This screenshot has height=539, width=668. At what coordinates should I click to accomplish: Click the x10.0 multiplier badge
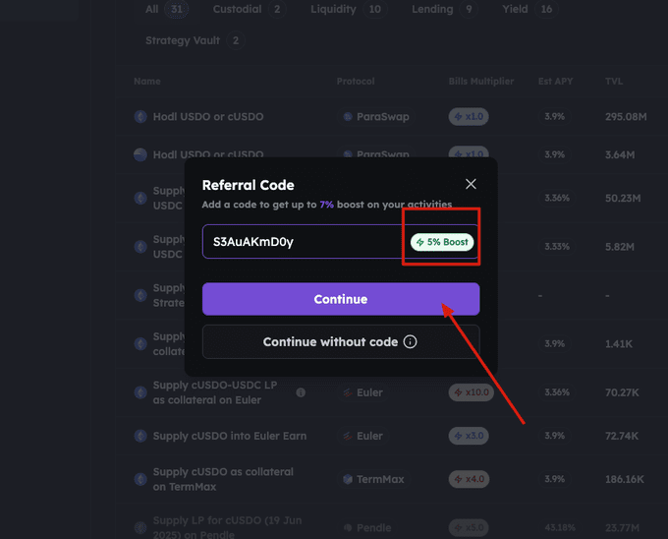(471, 392)
